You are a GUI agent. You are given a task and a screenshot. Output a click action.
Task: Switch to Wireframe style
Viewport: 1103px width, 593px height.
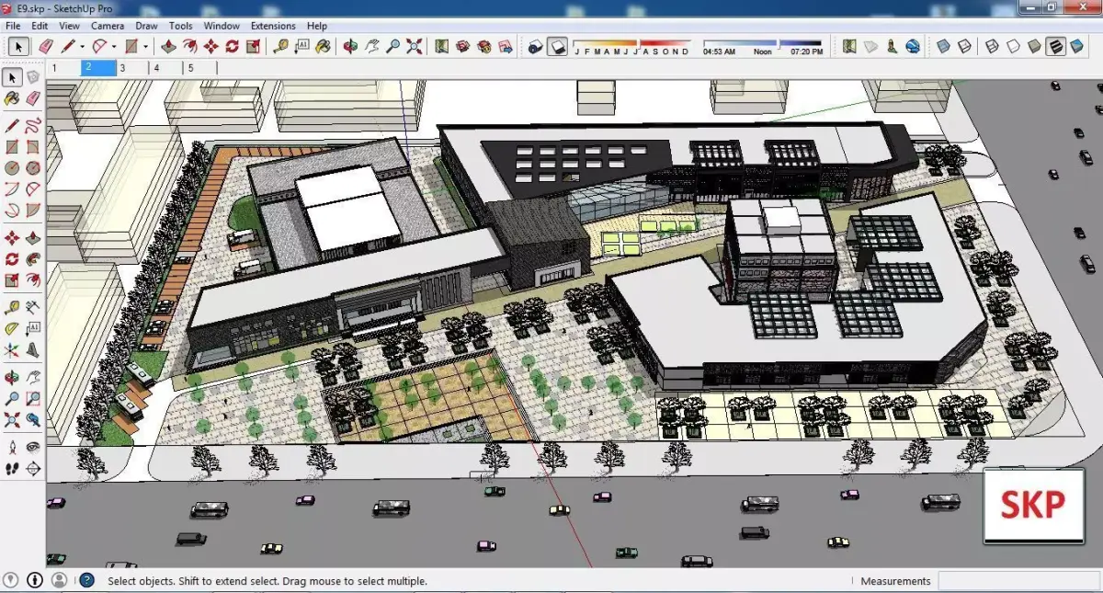pyautogui.click(x=992, y=46)
